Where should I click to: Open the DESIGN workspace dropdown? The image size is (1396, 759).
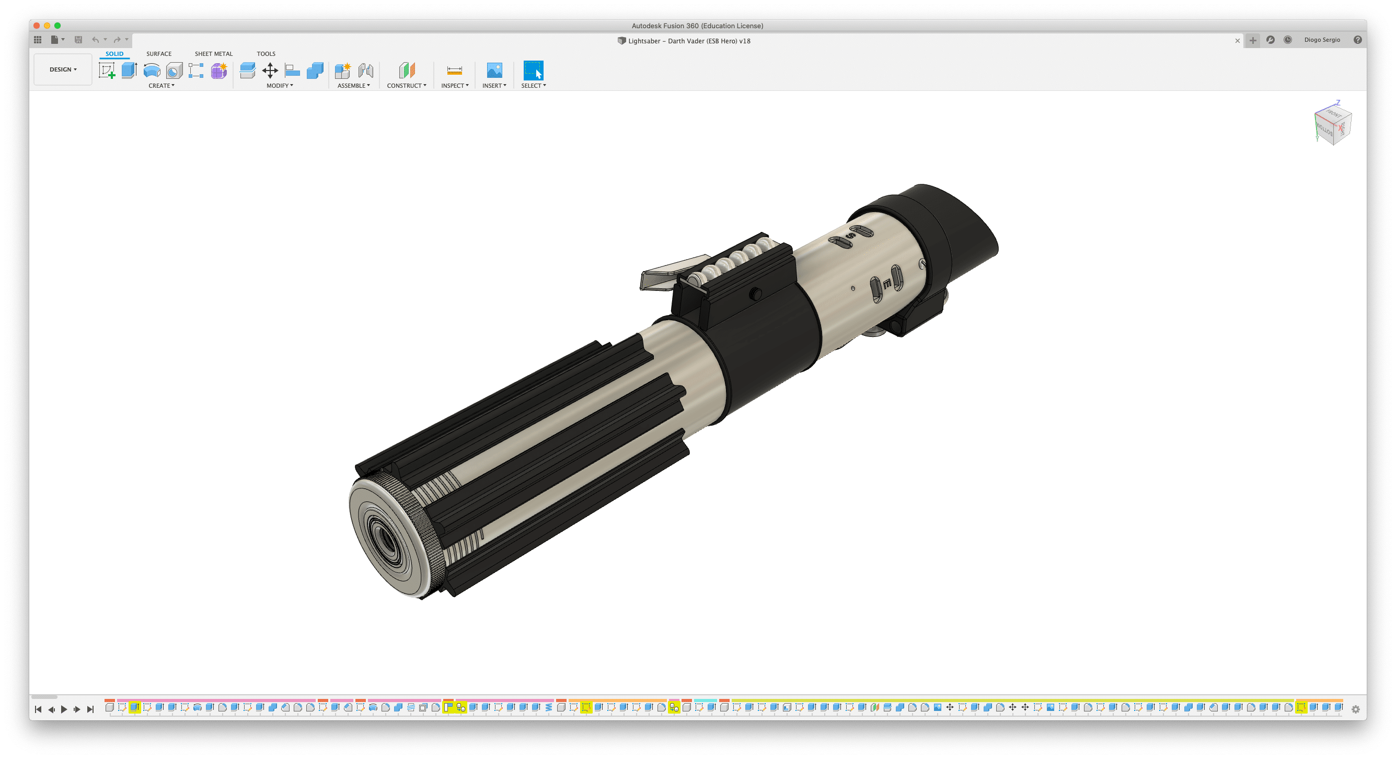(63, 69)
